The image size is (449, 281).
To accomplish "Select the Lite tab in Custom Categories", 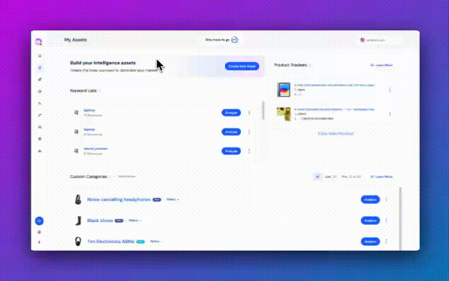I will point(330,177).
